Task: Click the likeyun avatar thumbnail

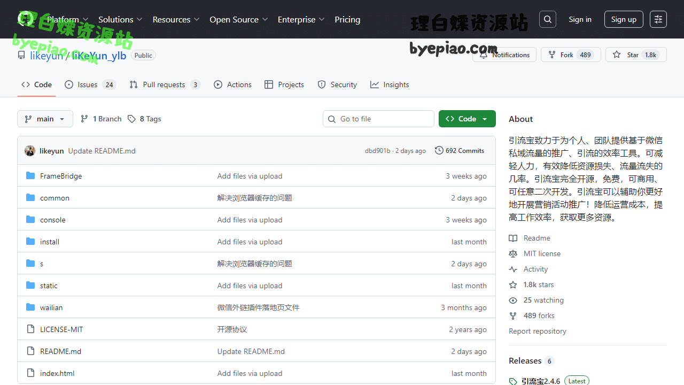Action: click(30, 151)
